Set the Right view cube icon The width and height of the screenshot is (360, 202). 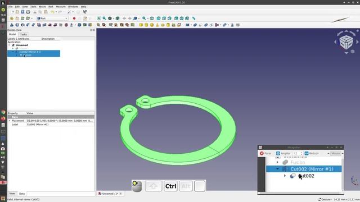click(169, 19)
